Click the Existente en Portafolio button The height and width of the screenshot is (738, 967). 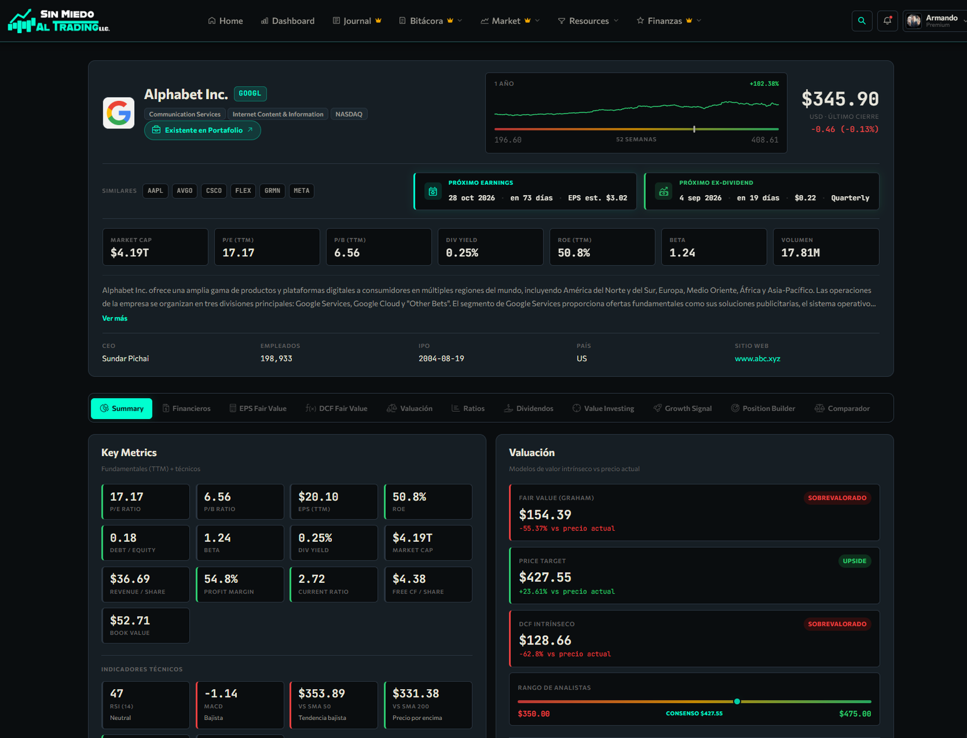pyautogui.click(x=202, y=130)
